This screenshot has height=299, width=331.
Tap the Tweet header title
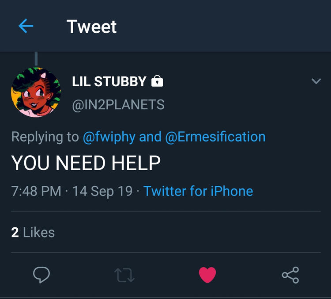tap(91, 27)
